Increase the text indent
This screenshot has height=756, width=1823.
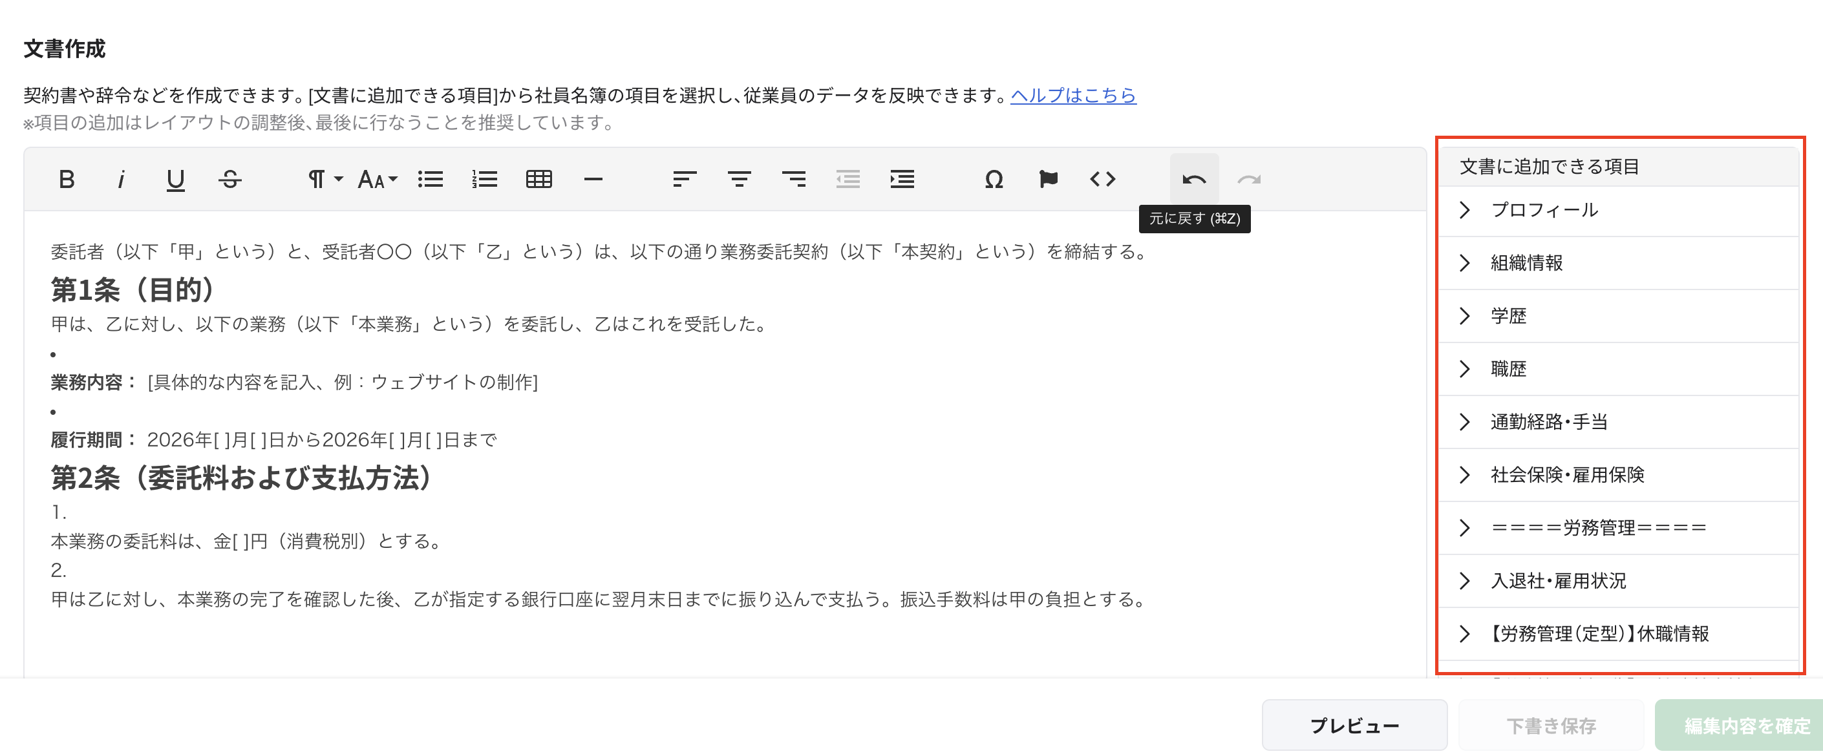click(902, 179)
